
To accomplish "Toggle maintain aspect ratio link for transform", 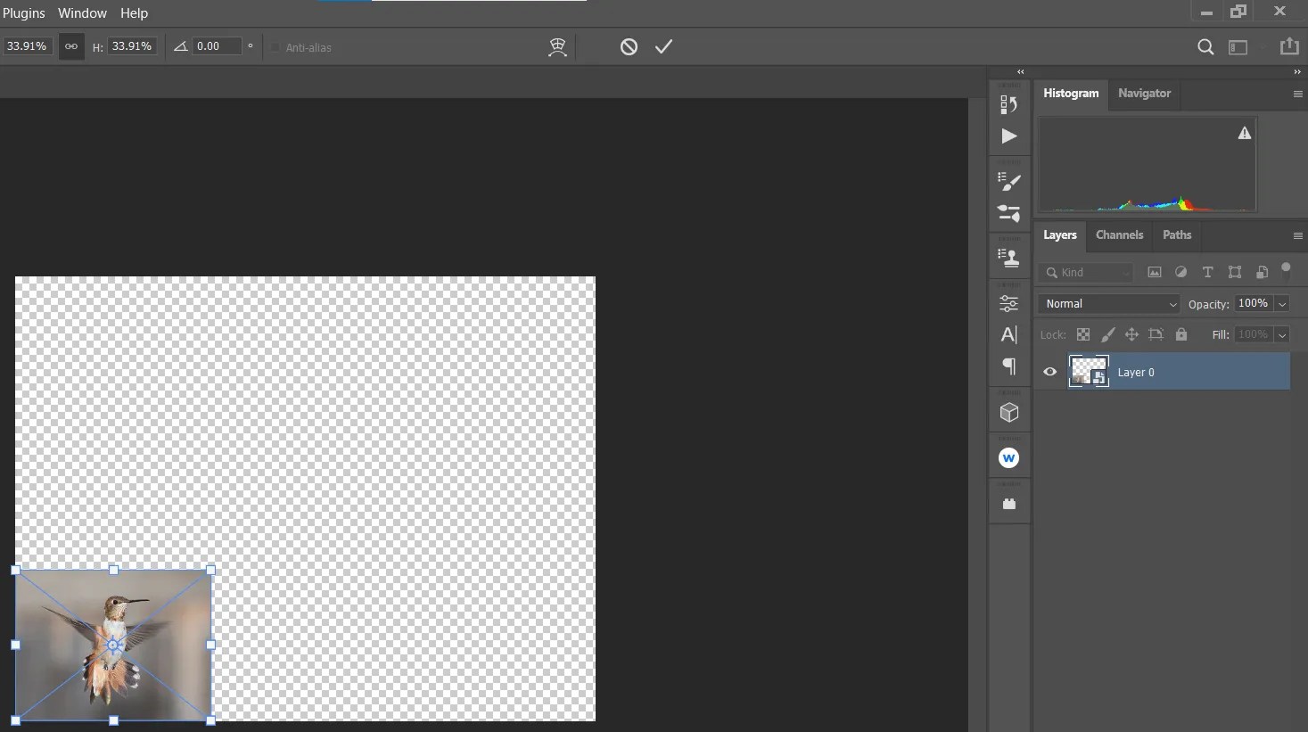I will [70, 45].
